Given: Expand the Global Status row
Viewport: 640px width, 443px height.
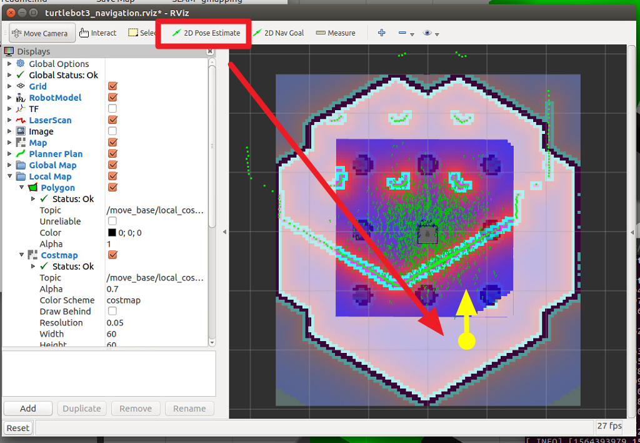Looking at the screenshot, I should (x=9, y=75).
